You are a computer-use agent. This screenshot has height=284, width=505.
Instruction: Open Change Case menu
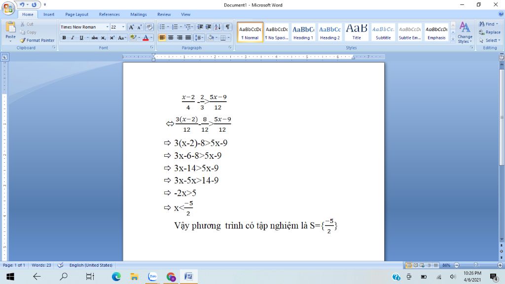(x=121, y=37)
